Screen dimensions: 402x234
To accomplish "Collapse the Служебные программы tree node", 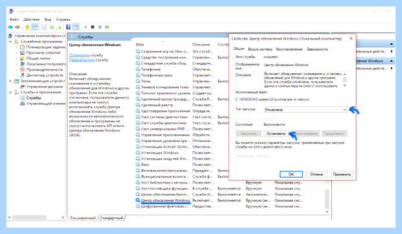I will click(x=10, y=41).
